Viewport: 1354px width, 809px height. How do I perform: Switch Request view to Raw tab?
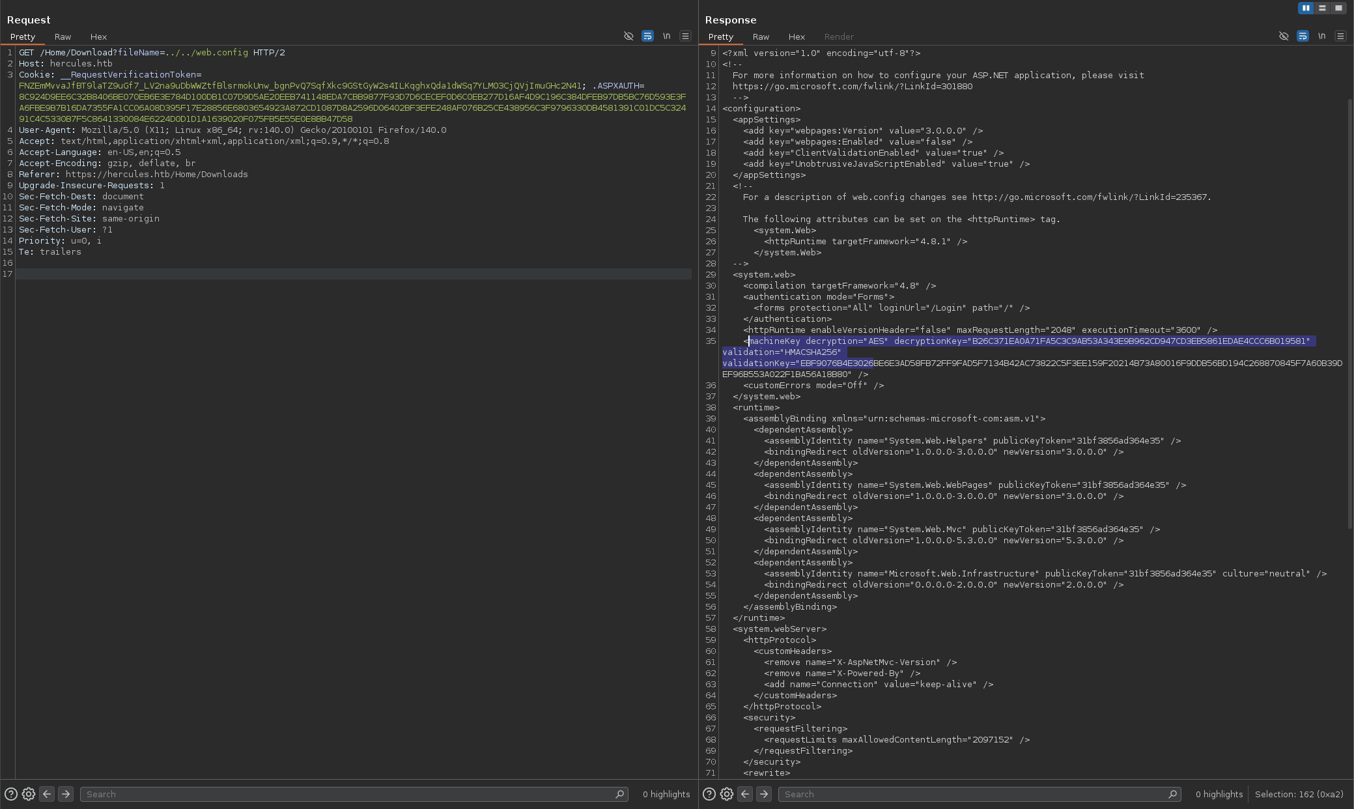click(x=63, y=37)
